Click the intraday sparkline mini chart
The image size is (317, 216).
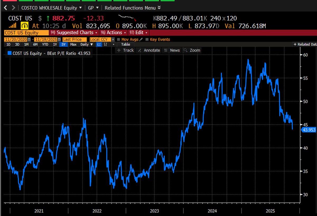point(127,18)
